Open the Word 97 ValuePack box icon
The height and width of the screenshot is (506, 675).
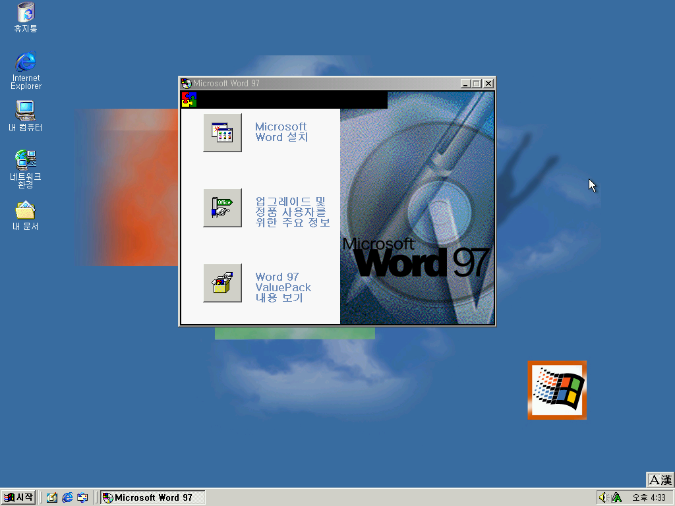[x=222, y=283]
